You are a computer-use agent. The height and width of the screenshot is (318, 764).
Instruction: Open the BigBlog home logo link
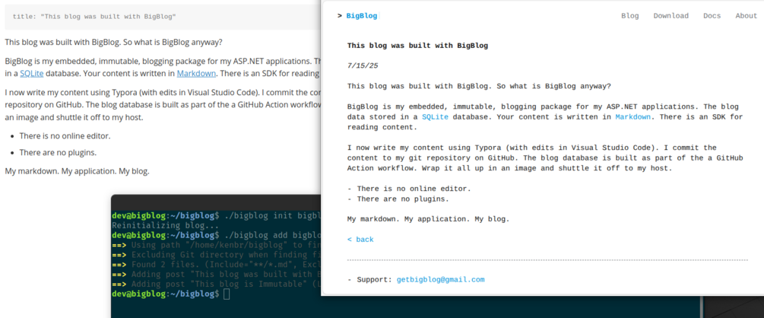point(362,16)
